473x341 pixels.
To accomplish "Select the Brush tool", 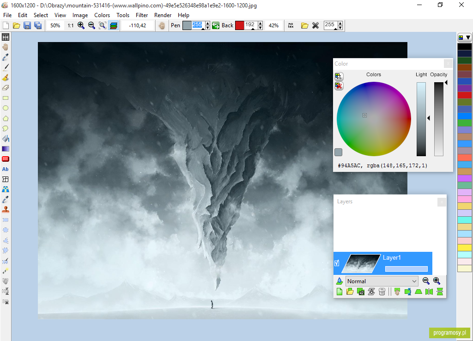I will point(6,78).
